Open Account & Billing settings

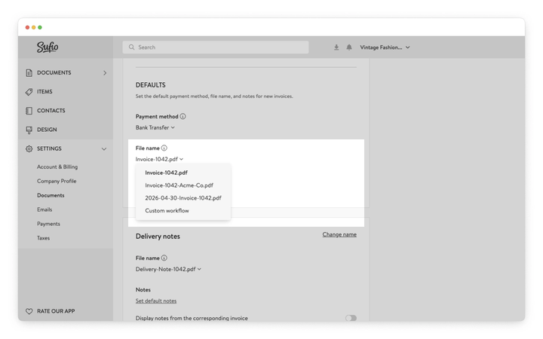[57, 166]
